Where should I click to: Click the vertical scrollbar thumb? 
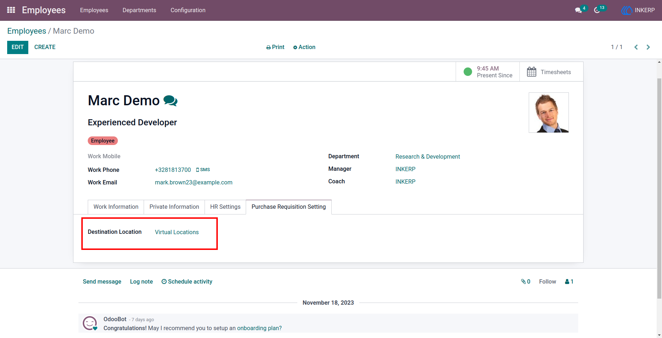click(x=659, y=188)
